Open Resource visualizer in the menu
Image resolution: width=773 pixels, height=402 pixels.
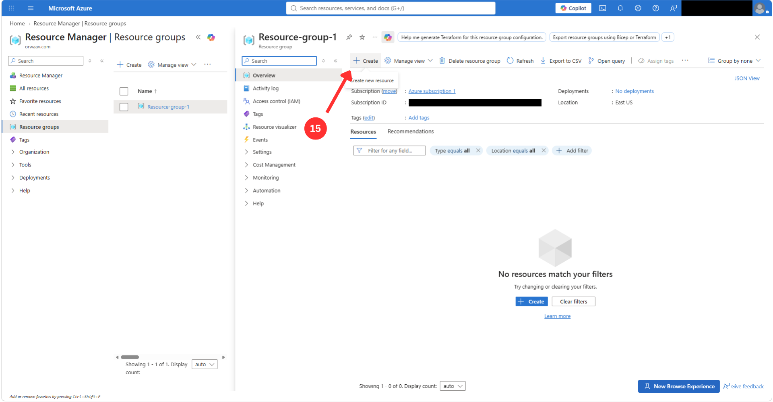click(x=274, y=127)
